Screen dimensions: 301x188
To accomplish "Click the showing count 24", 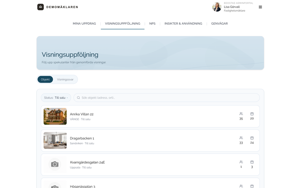I will (252, 143).
